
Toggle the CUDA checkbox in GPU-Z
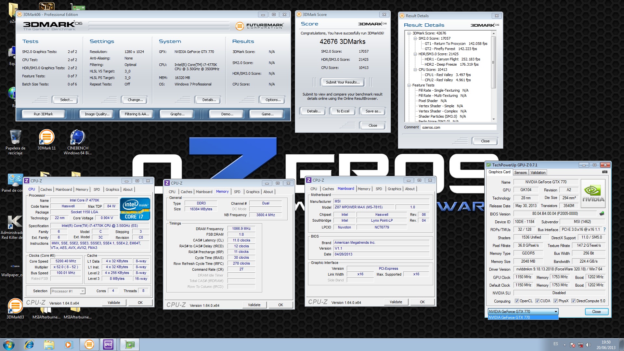point(537,301)
